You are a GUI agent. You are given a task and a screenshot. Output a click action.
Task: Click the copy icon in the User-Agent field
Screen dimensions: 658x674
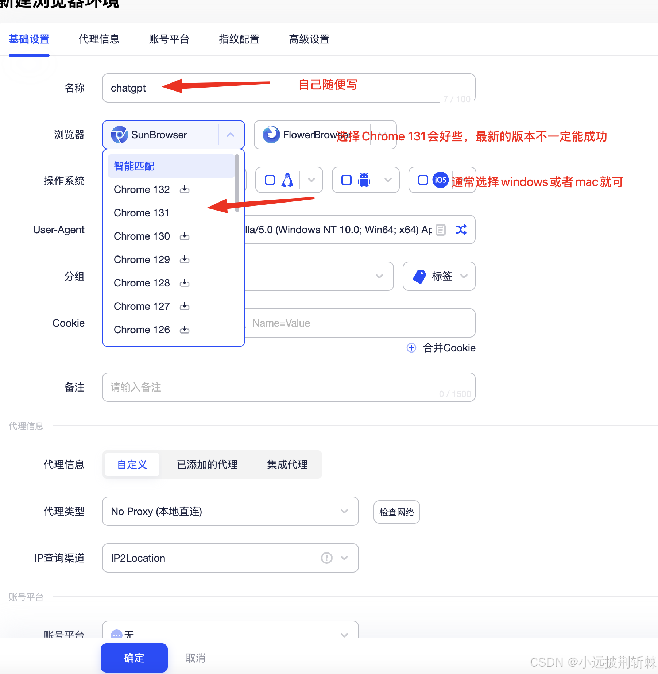coord(441,230)
